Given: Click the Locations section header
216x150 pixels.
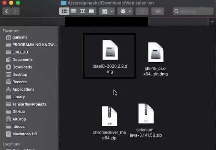Looking at the screenshot, I should 11,144.
